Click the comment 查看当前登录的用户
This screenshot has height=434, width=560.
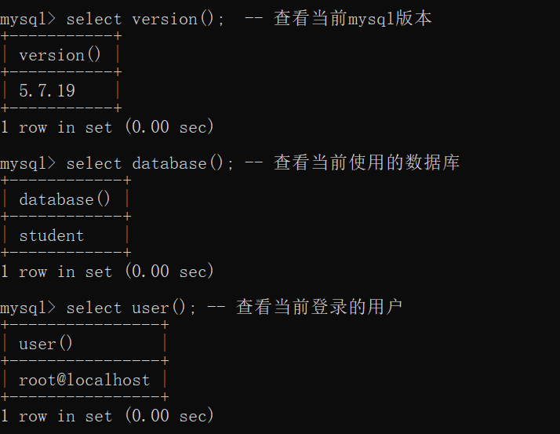point(319,307)
